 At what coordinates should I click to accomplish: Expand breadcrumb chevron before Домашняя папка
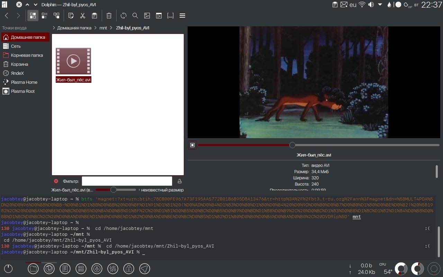click(x=54, y=28)
